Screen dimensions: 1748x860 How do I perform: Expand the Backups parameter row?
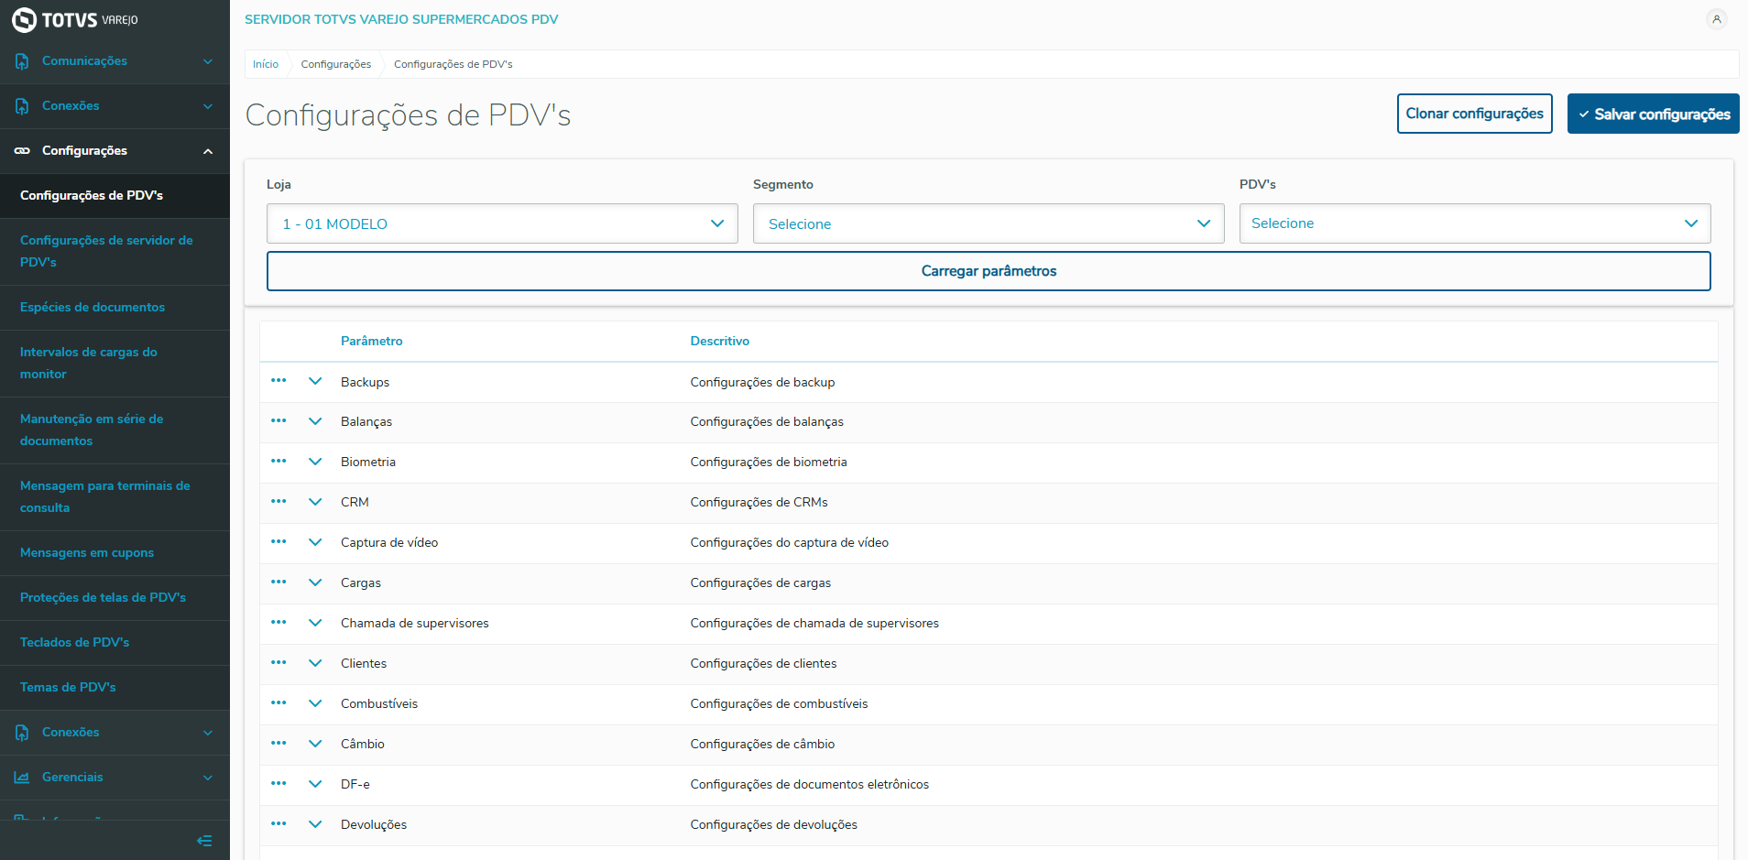pos(315,381)
